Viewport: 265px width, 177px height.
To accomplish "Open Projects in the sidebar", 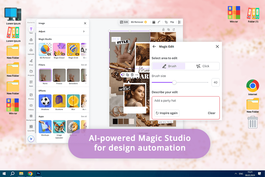I will 31,73.
